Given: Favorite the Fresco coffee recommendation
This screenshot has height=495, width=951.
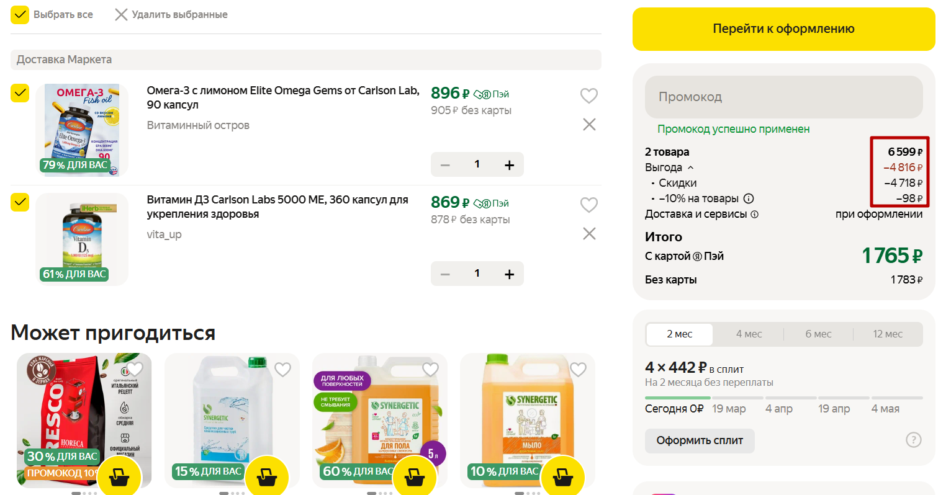Looking at the screenshot, I should coord(135,369).
